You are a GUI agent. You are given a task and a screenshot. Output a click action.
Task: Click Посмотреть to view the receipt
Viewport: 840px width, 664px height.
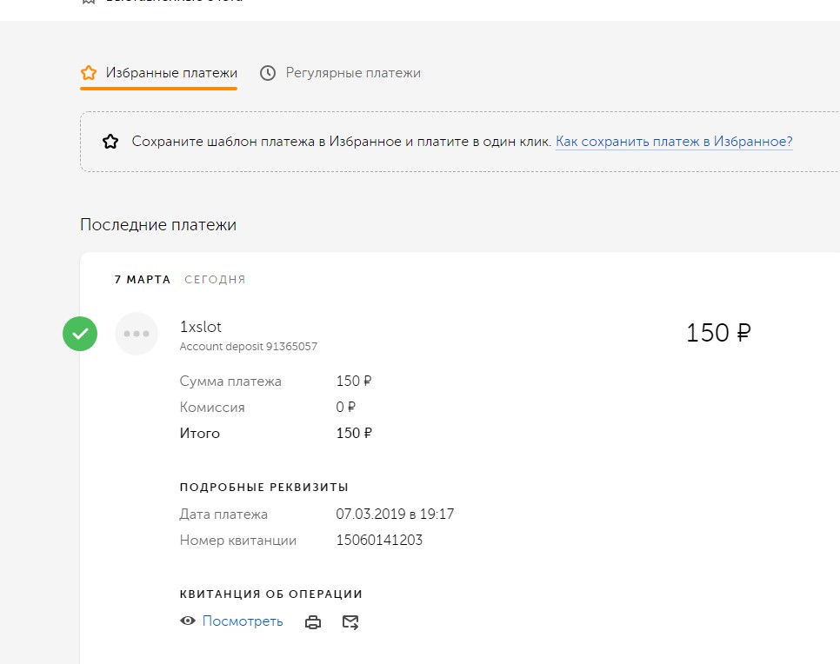pos(243,621)
